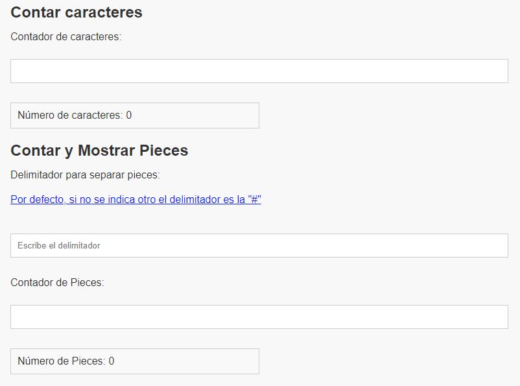The image size is (520, 386).
Task: Open the 'Por defecto' delimiter hint link
Action: pyautogui.click(x=136, y=200)
